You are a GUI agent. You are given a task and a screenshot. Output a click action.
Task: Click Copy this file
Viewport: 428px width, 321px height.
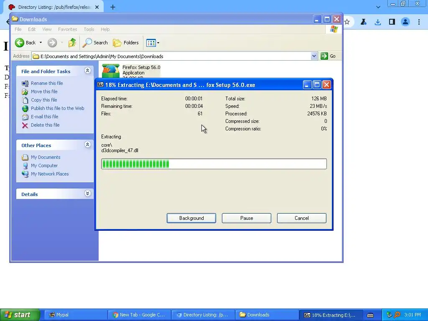pos(43,100)
